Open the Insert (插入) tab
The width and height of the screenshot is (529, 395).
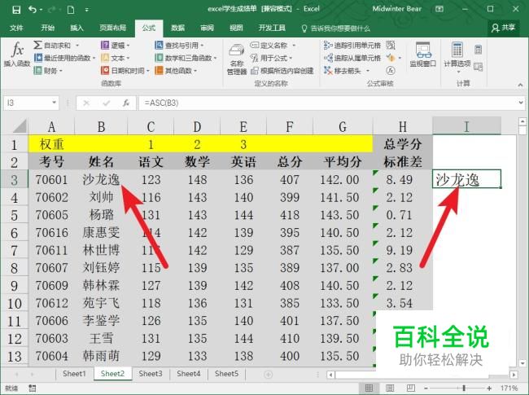[x=77, y=28]
